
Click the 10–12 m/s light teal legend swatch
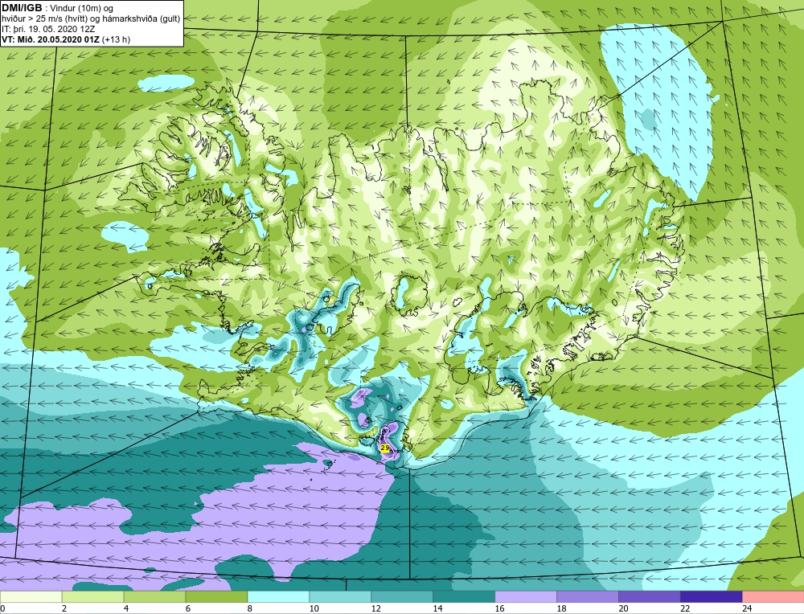tap(340, 596)
